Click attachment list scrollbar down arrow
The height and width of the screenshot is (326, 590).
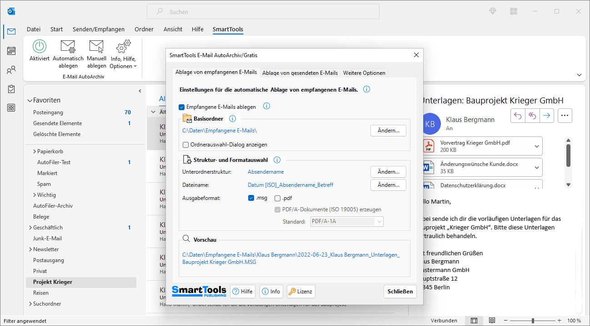pos(568,184)
